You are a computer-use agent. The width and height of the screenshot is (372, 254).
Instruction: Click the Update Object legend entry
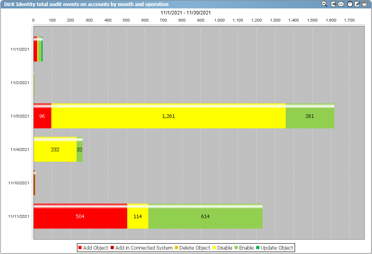tap(277, 248)
